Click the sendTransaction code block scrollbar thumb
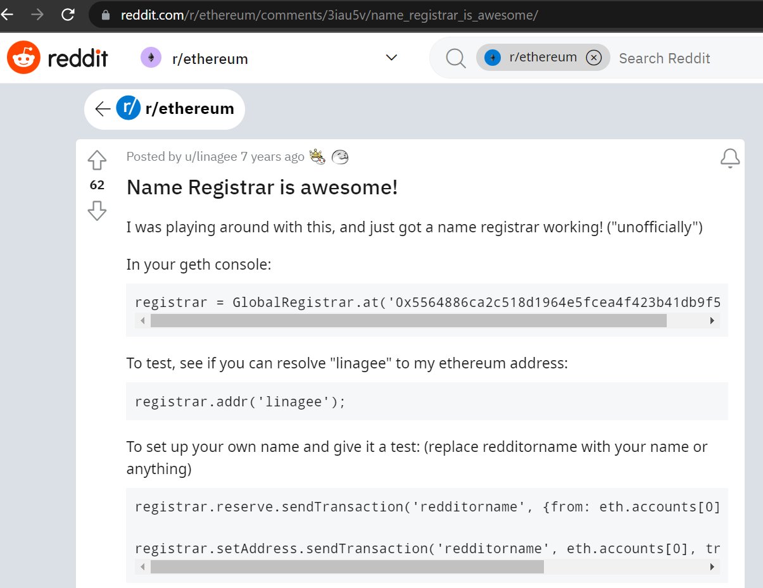This screenshot has height=588, width=763. [347, 566]
